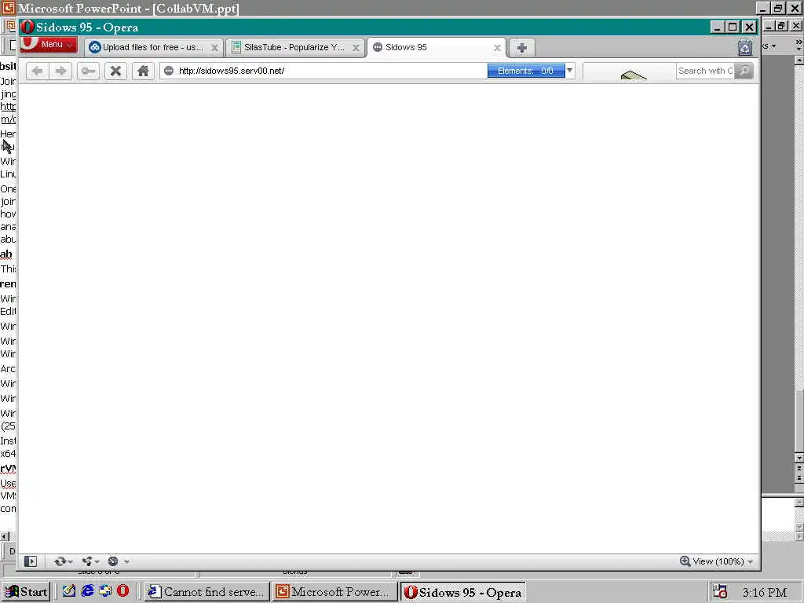Click the site badge globe in address bar
This screenshot has width=804, height=603.
(x=169, y=71)
